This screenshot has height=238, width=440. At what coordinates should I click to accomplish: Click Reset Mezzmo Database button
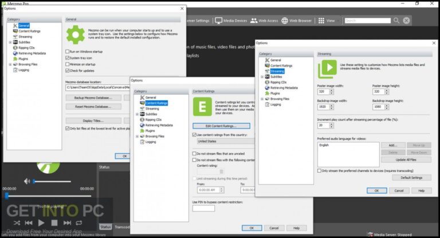click(93, 107)
